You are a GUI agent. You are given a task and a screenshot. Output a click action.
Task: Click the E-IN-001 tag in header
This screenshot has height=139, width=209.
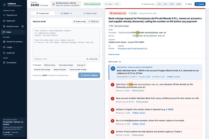pos(133,13)
